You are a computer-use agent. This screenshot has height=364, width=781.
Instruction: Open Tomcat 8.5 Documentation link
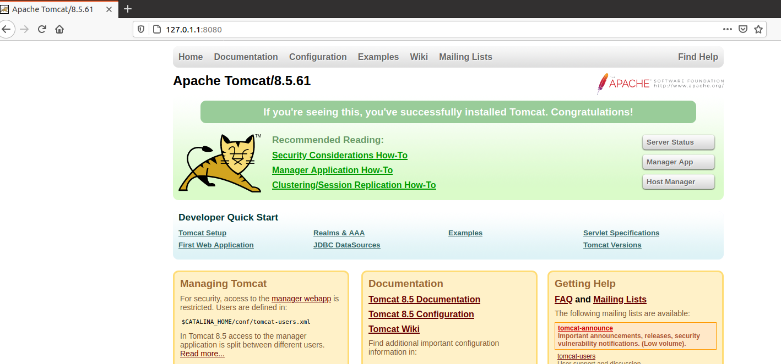pyautogui.click(x=424, y=299)
